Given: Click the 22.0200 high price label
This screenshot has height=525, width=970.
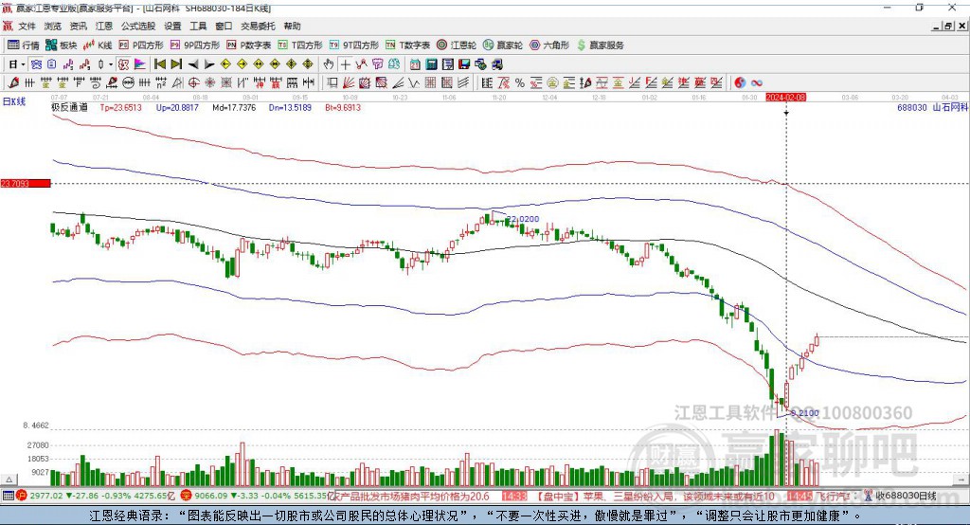Looking at the screenshot, I should click(523, 219).
